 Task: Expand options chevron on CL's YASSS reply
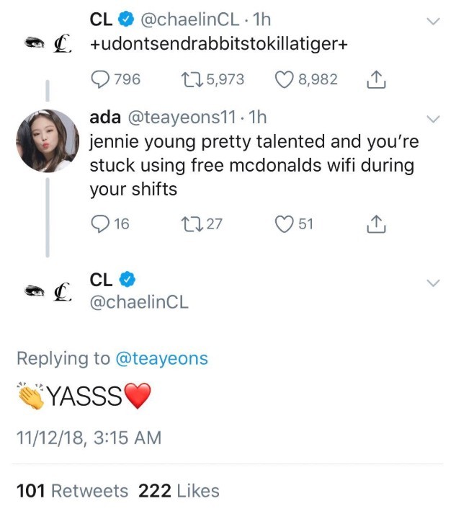tap(433, 283)
